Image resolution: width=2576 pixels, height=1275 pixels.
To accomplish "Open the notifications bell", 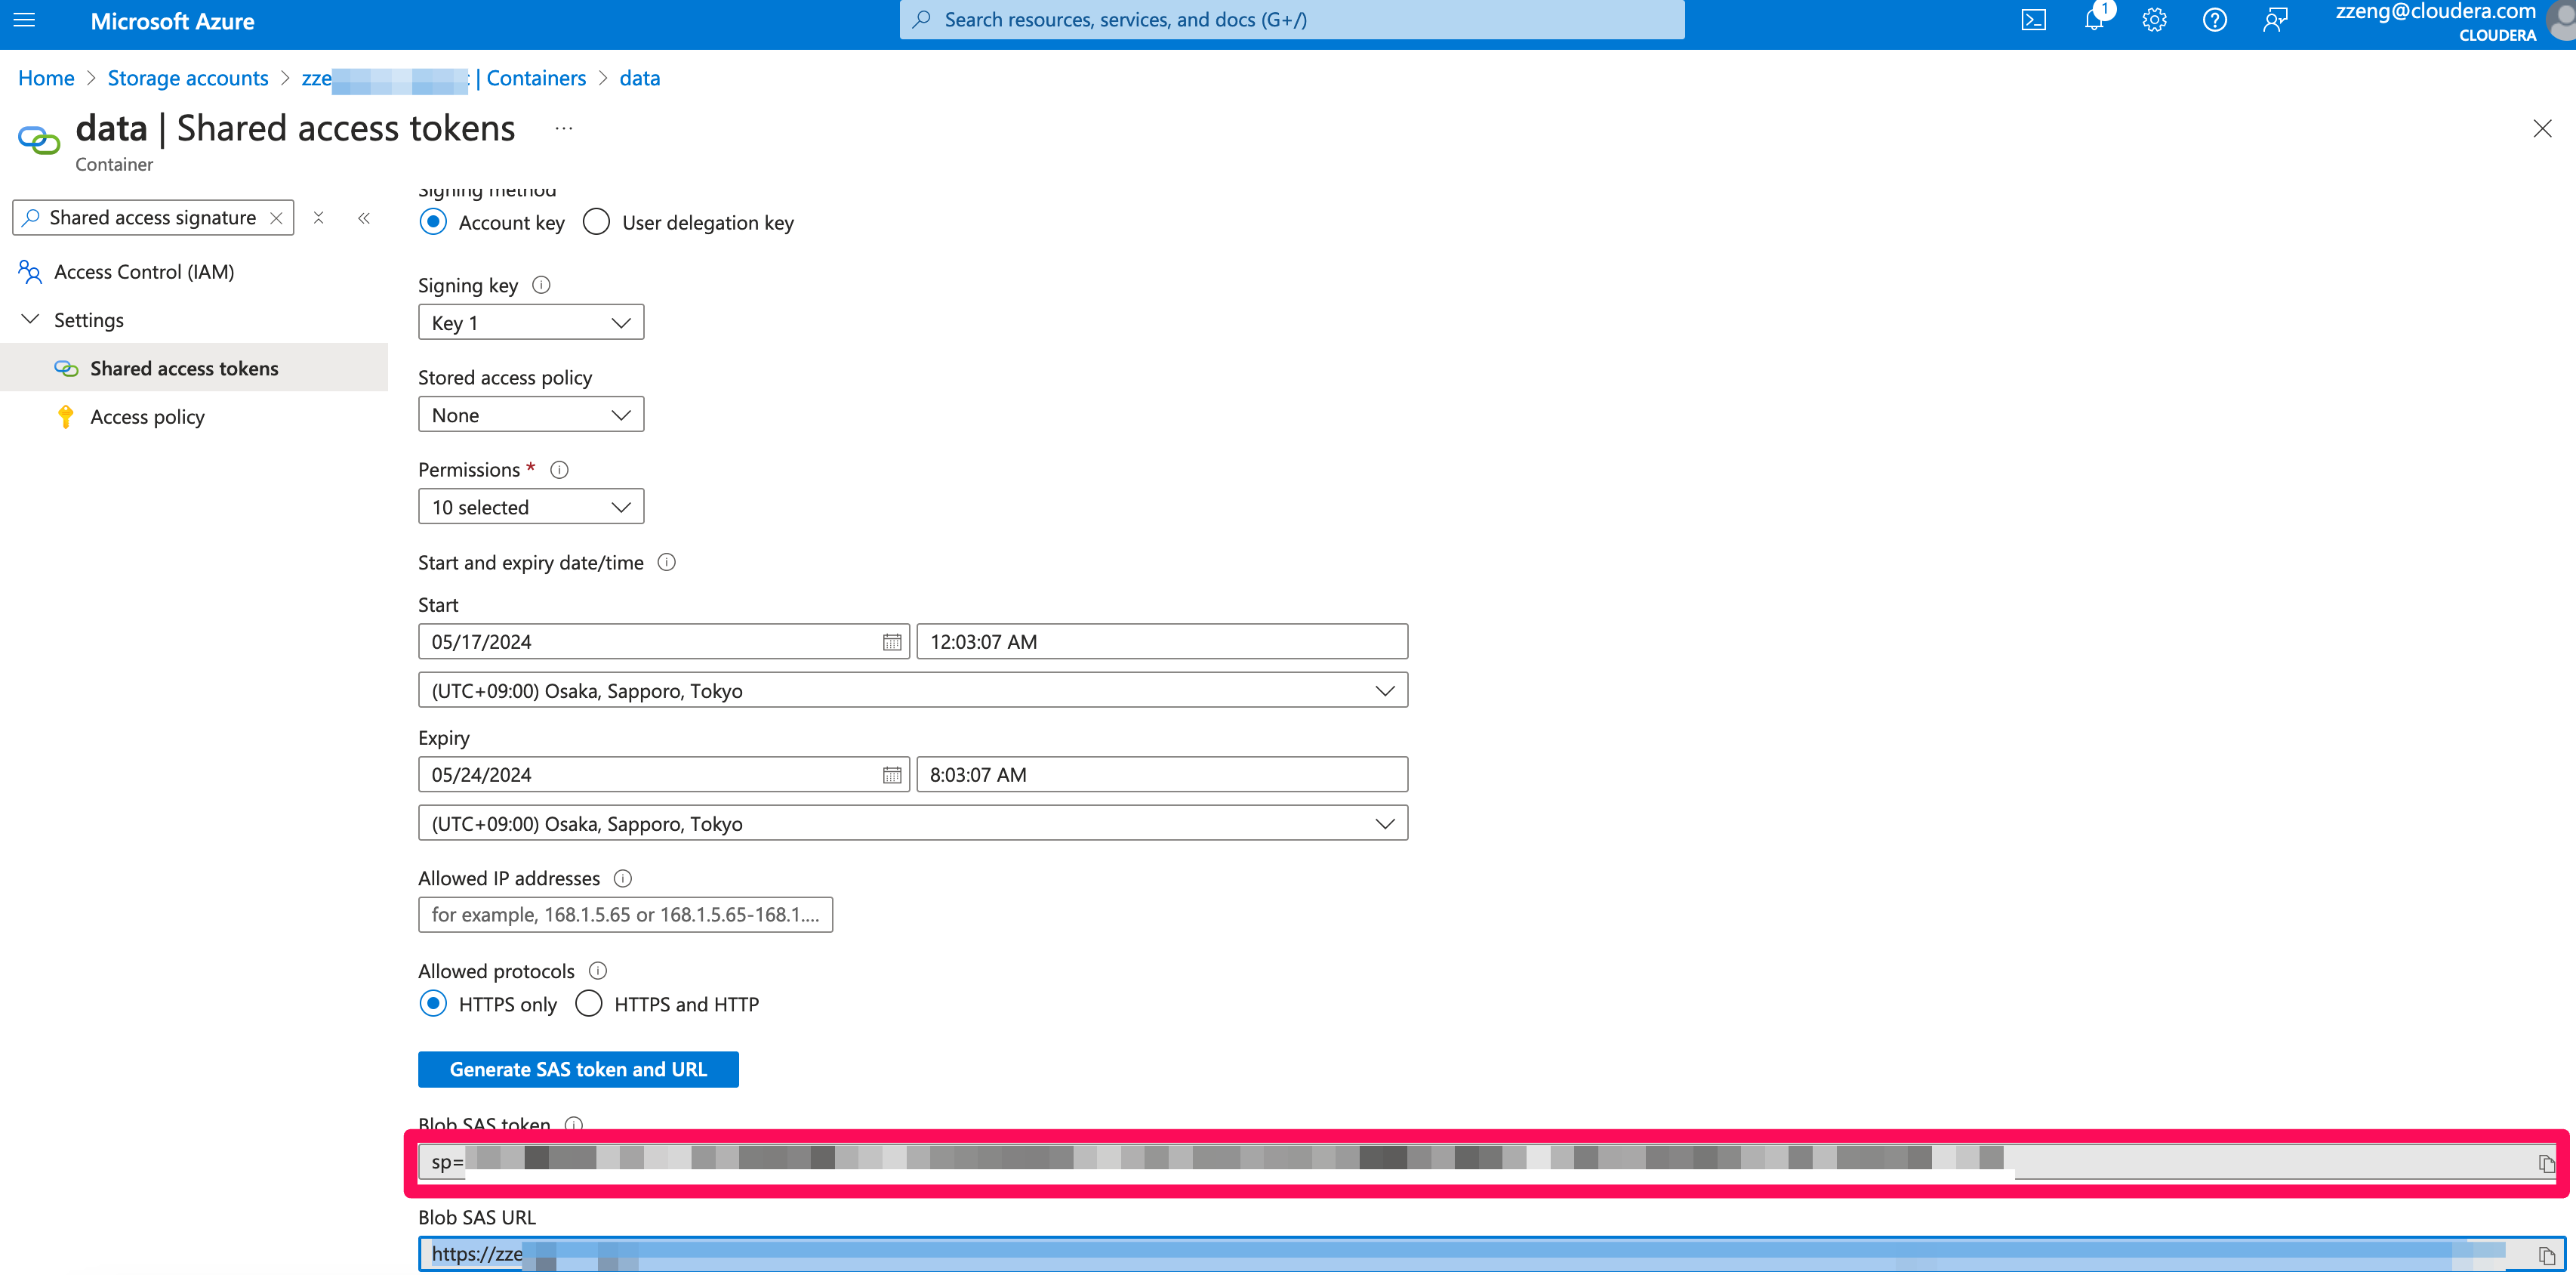I will click(2094, 19).
